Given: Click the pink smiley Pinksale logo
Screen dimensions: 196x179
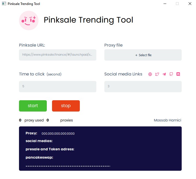Looking at the screenshot, I should coord(29,20).
